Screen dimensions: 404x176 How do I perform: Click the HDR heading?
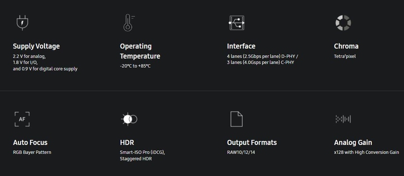point(127,143)
